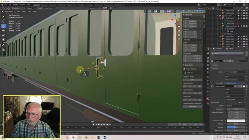249x140 pixels.
Task: Open the Window menu
Action: point(22,5)
